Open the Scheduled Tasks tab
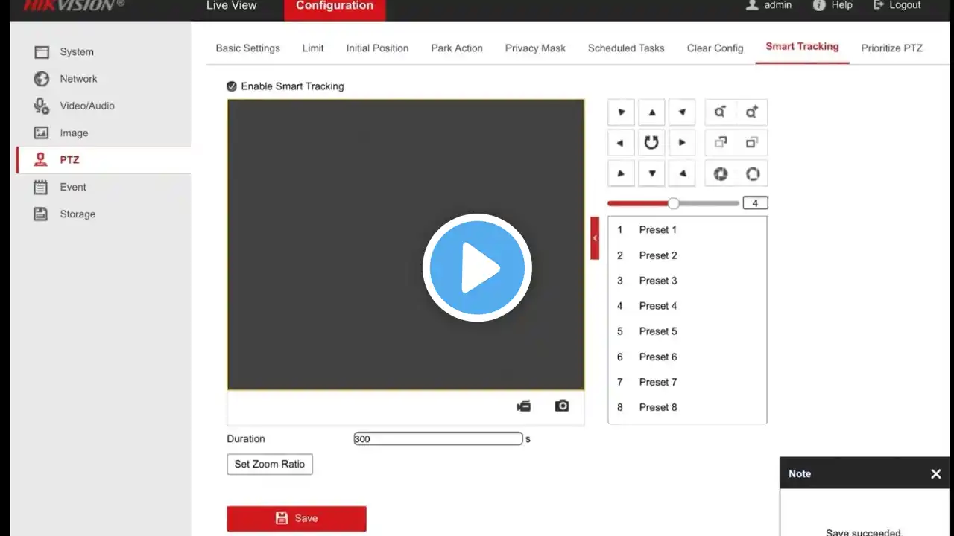 coord(626,48)
